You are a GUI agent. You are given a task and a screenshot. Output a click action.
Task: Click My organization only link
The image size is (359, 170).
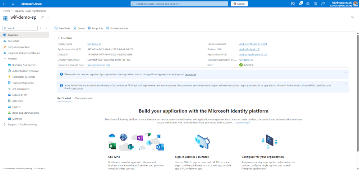tap(99, 65)
